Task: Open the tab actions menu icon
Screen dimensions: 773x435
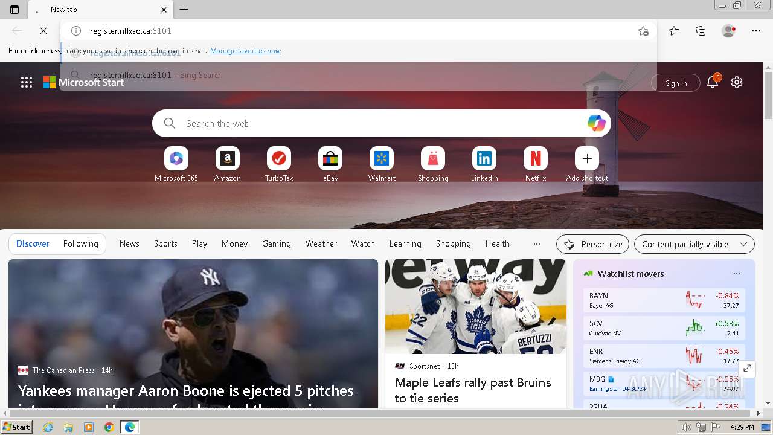Action: [x=14, y=10]
